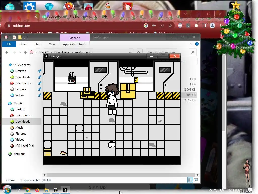
Task: Close the UploadHaven tab
Action: tap(96, 17)
